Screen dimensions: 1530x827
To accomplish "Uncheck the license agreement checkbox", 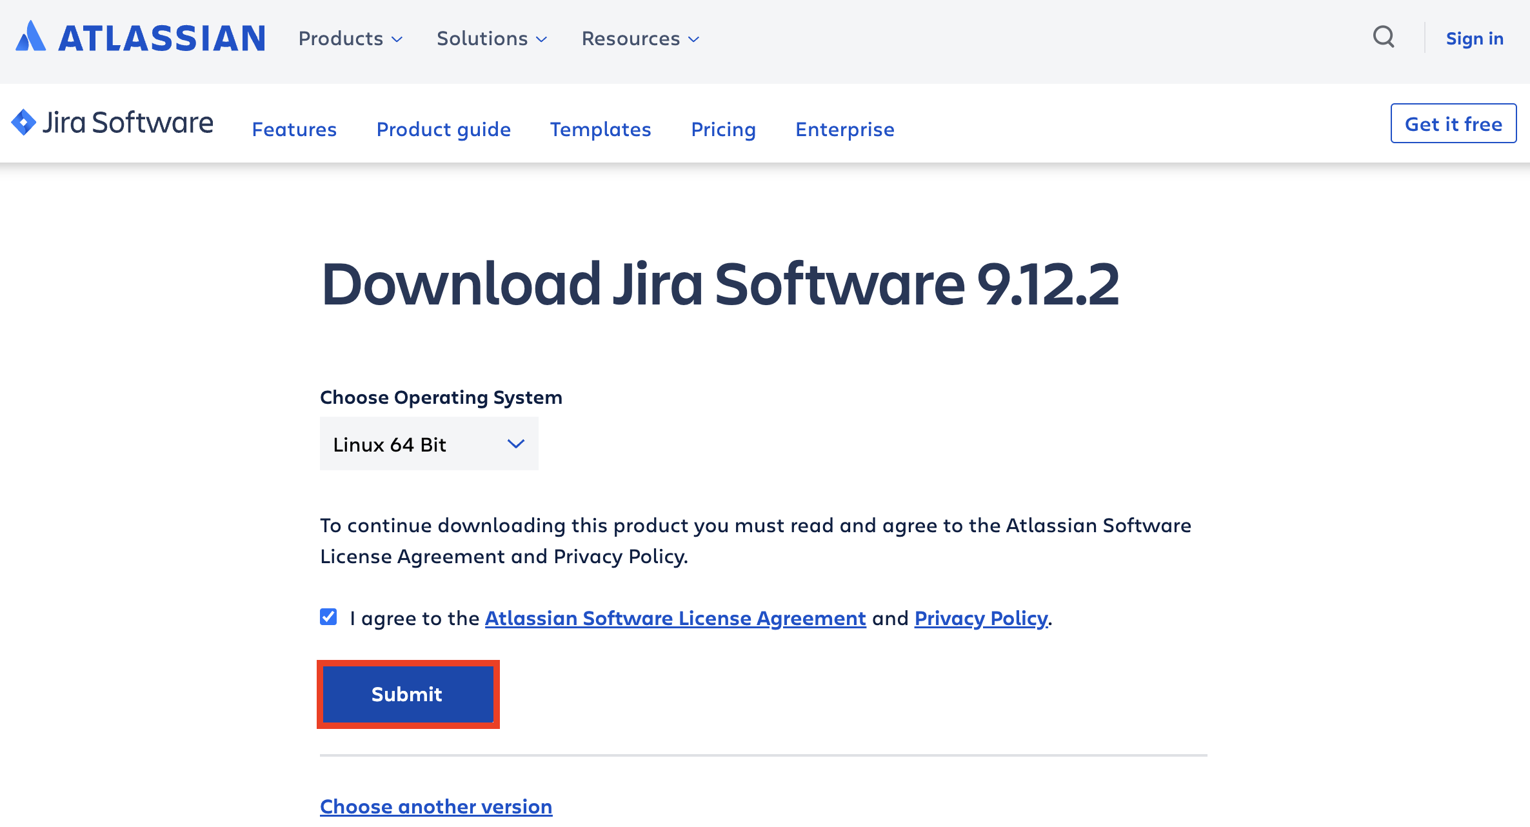I will [x=328, y=617].
